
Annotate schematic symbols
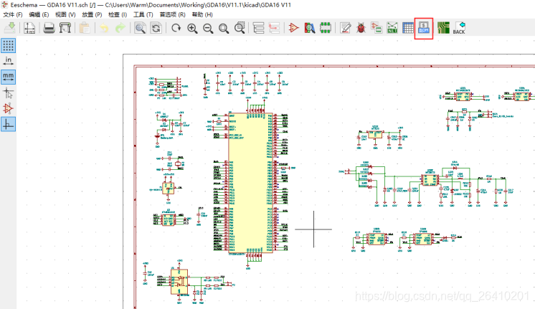(345, 28)
